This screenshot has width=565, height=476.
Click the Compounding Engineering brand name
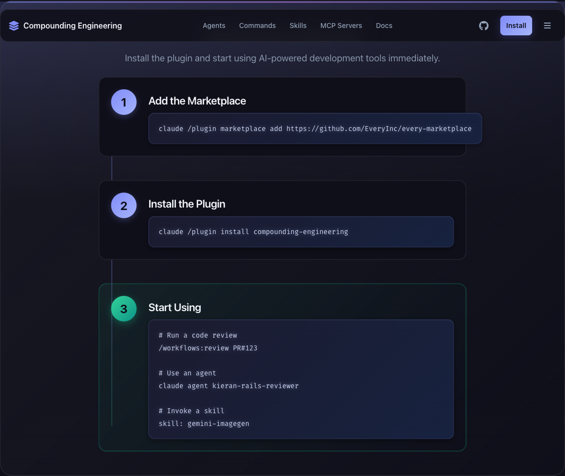tap(73, 26)
